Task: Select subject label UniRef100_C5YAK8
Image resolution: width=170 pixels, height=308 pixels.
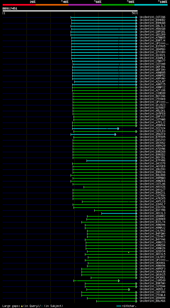Action: pos(152,99)
